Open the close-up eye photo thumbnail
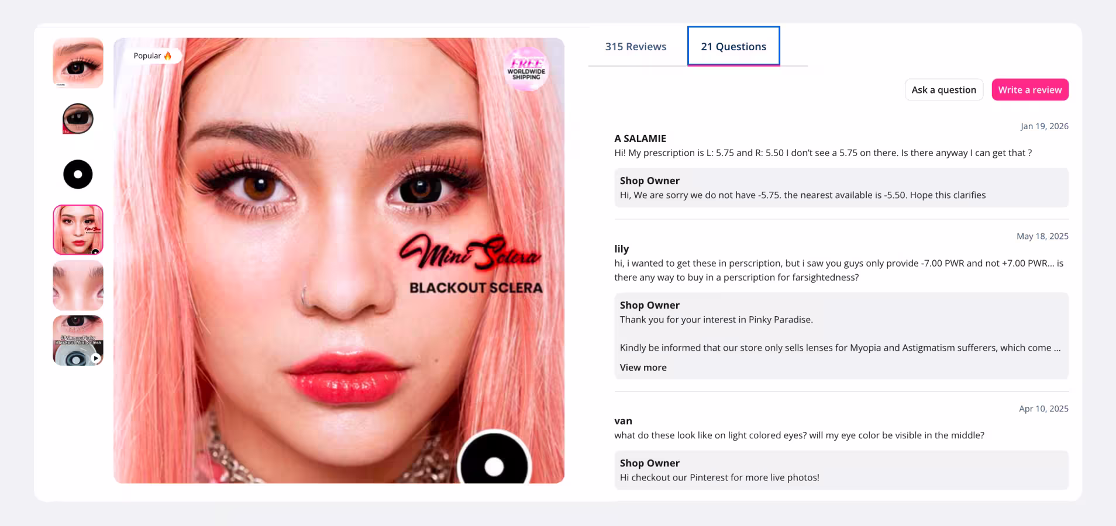Viewport: 1116px width, 526px height. click(x=78, y=63)
